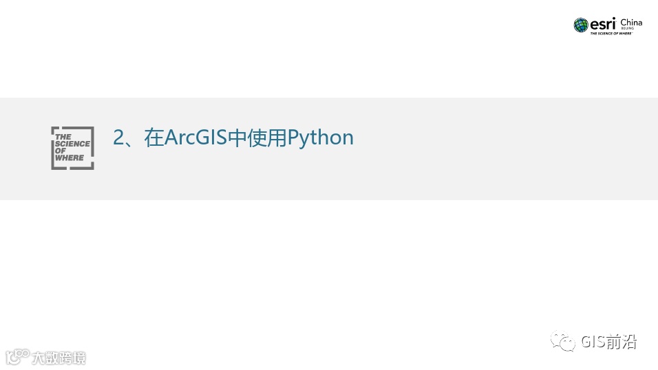Click the small BEIJING text under China
658x370 pixels.
627,28
